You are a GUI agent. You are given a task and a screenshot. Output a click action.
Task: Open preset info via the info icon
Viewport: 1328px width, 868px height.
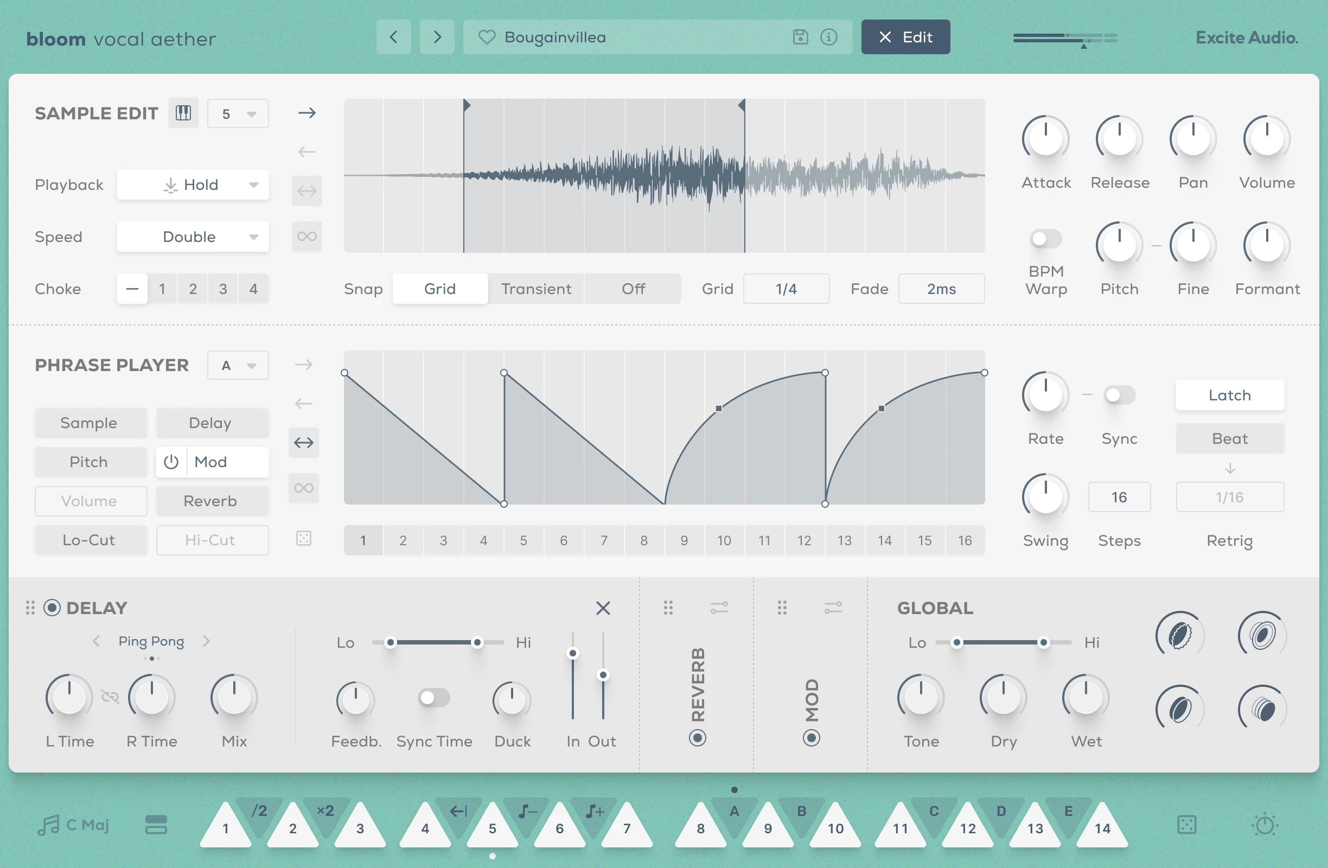(x=828, y=37)
